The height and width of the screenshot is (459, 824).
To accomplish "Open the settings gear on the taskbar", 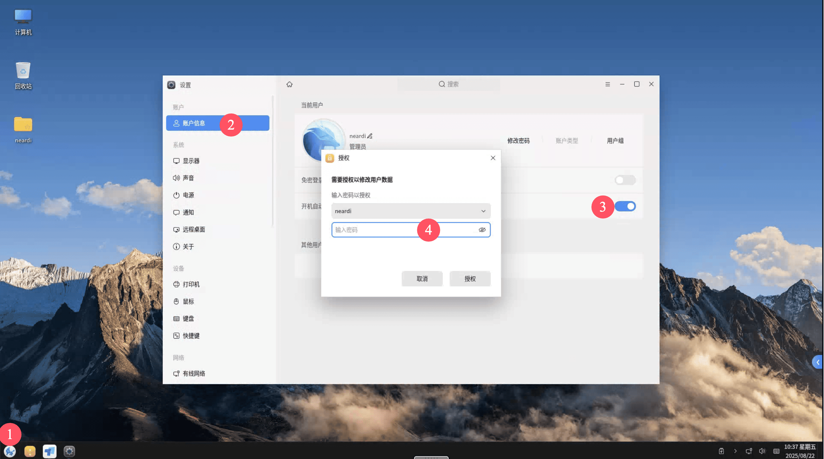I will click(x=69, y=451).
